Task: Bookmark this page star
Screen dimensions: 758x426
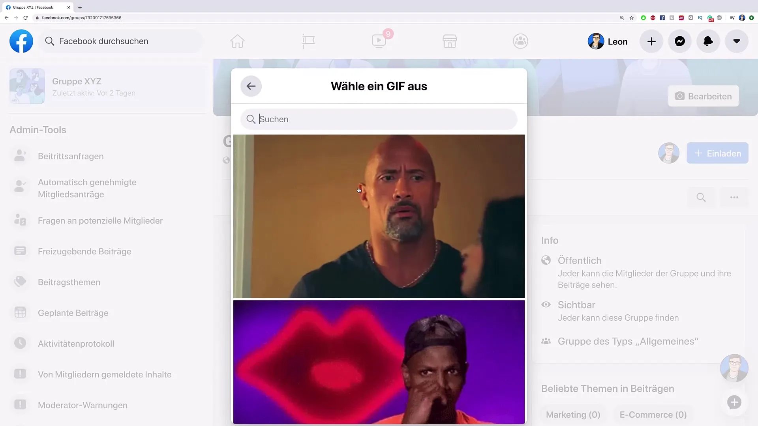Action: 632,18
